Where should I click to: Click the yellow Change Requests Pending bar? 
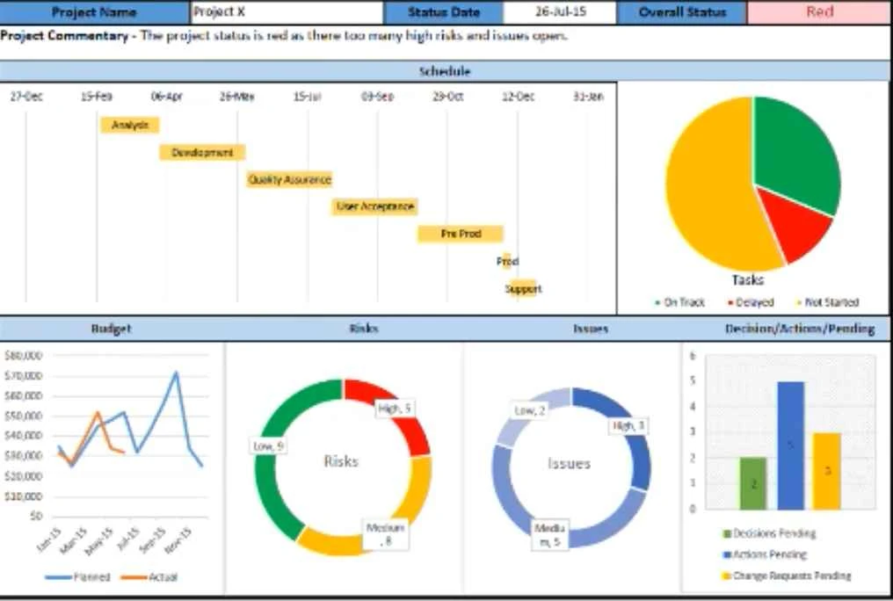point(826,471)
